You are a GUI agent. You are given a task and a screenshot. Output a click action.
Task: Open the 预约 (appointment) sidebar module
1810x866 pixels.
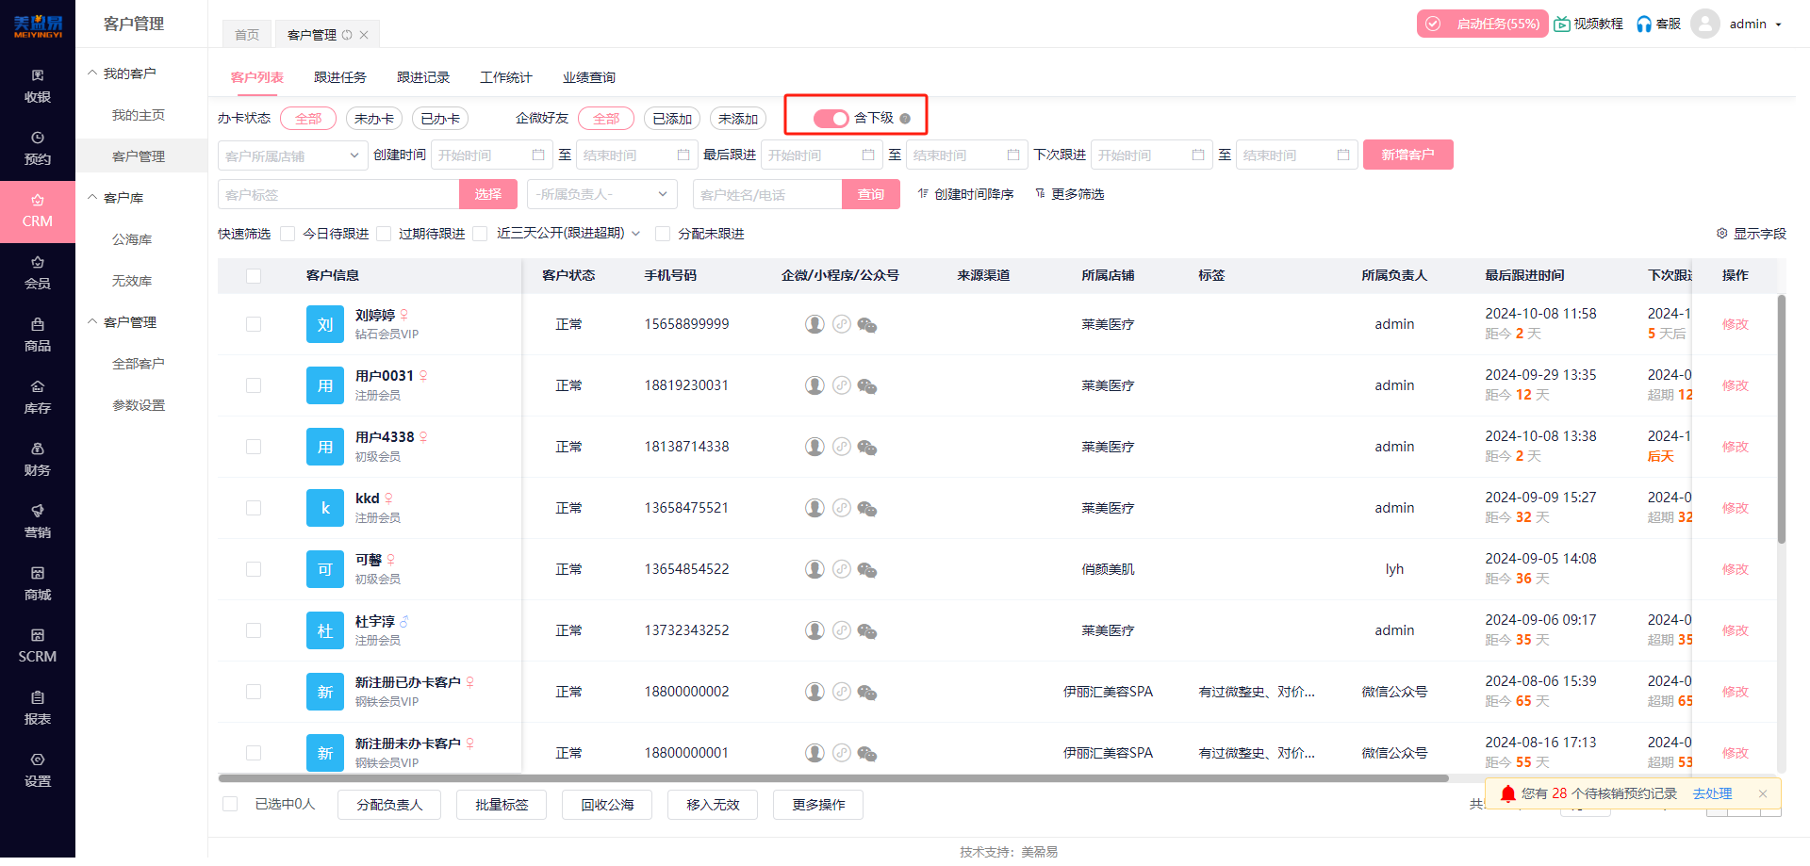point(37,148)
